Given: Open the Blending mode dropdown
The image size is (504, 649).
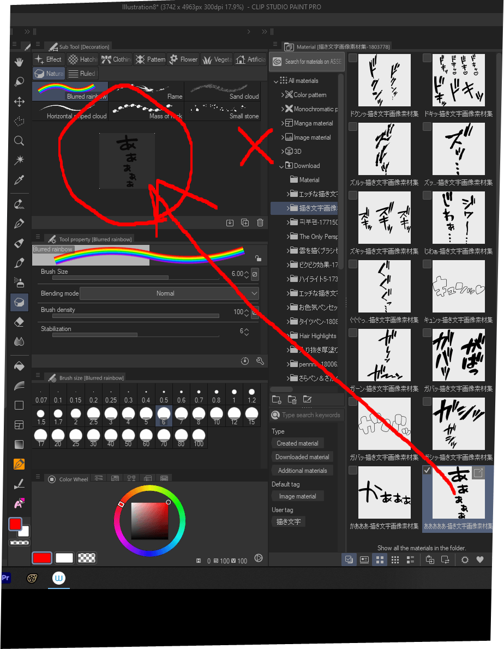Looking at the screenshot, I should click(169, 293).
